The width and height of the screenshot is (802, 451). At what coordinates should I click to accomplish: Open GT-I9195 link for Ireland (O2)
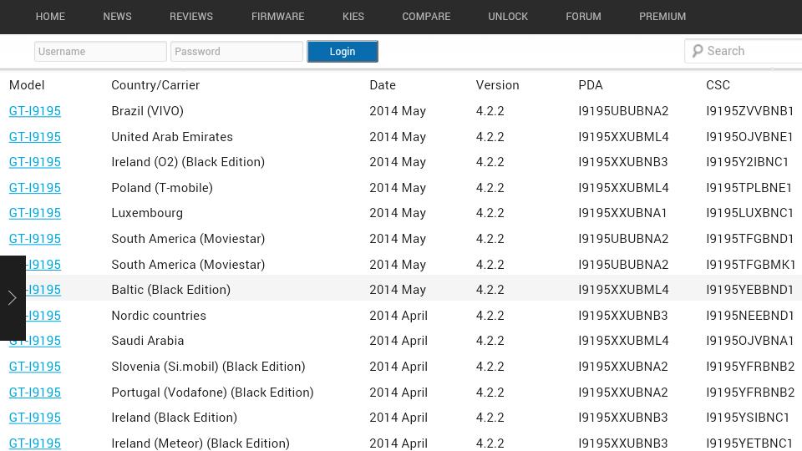[x=35, y=162]
